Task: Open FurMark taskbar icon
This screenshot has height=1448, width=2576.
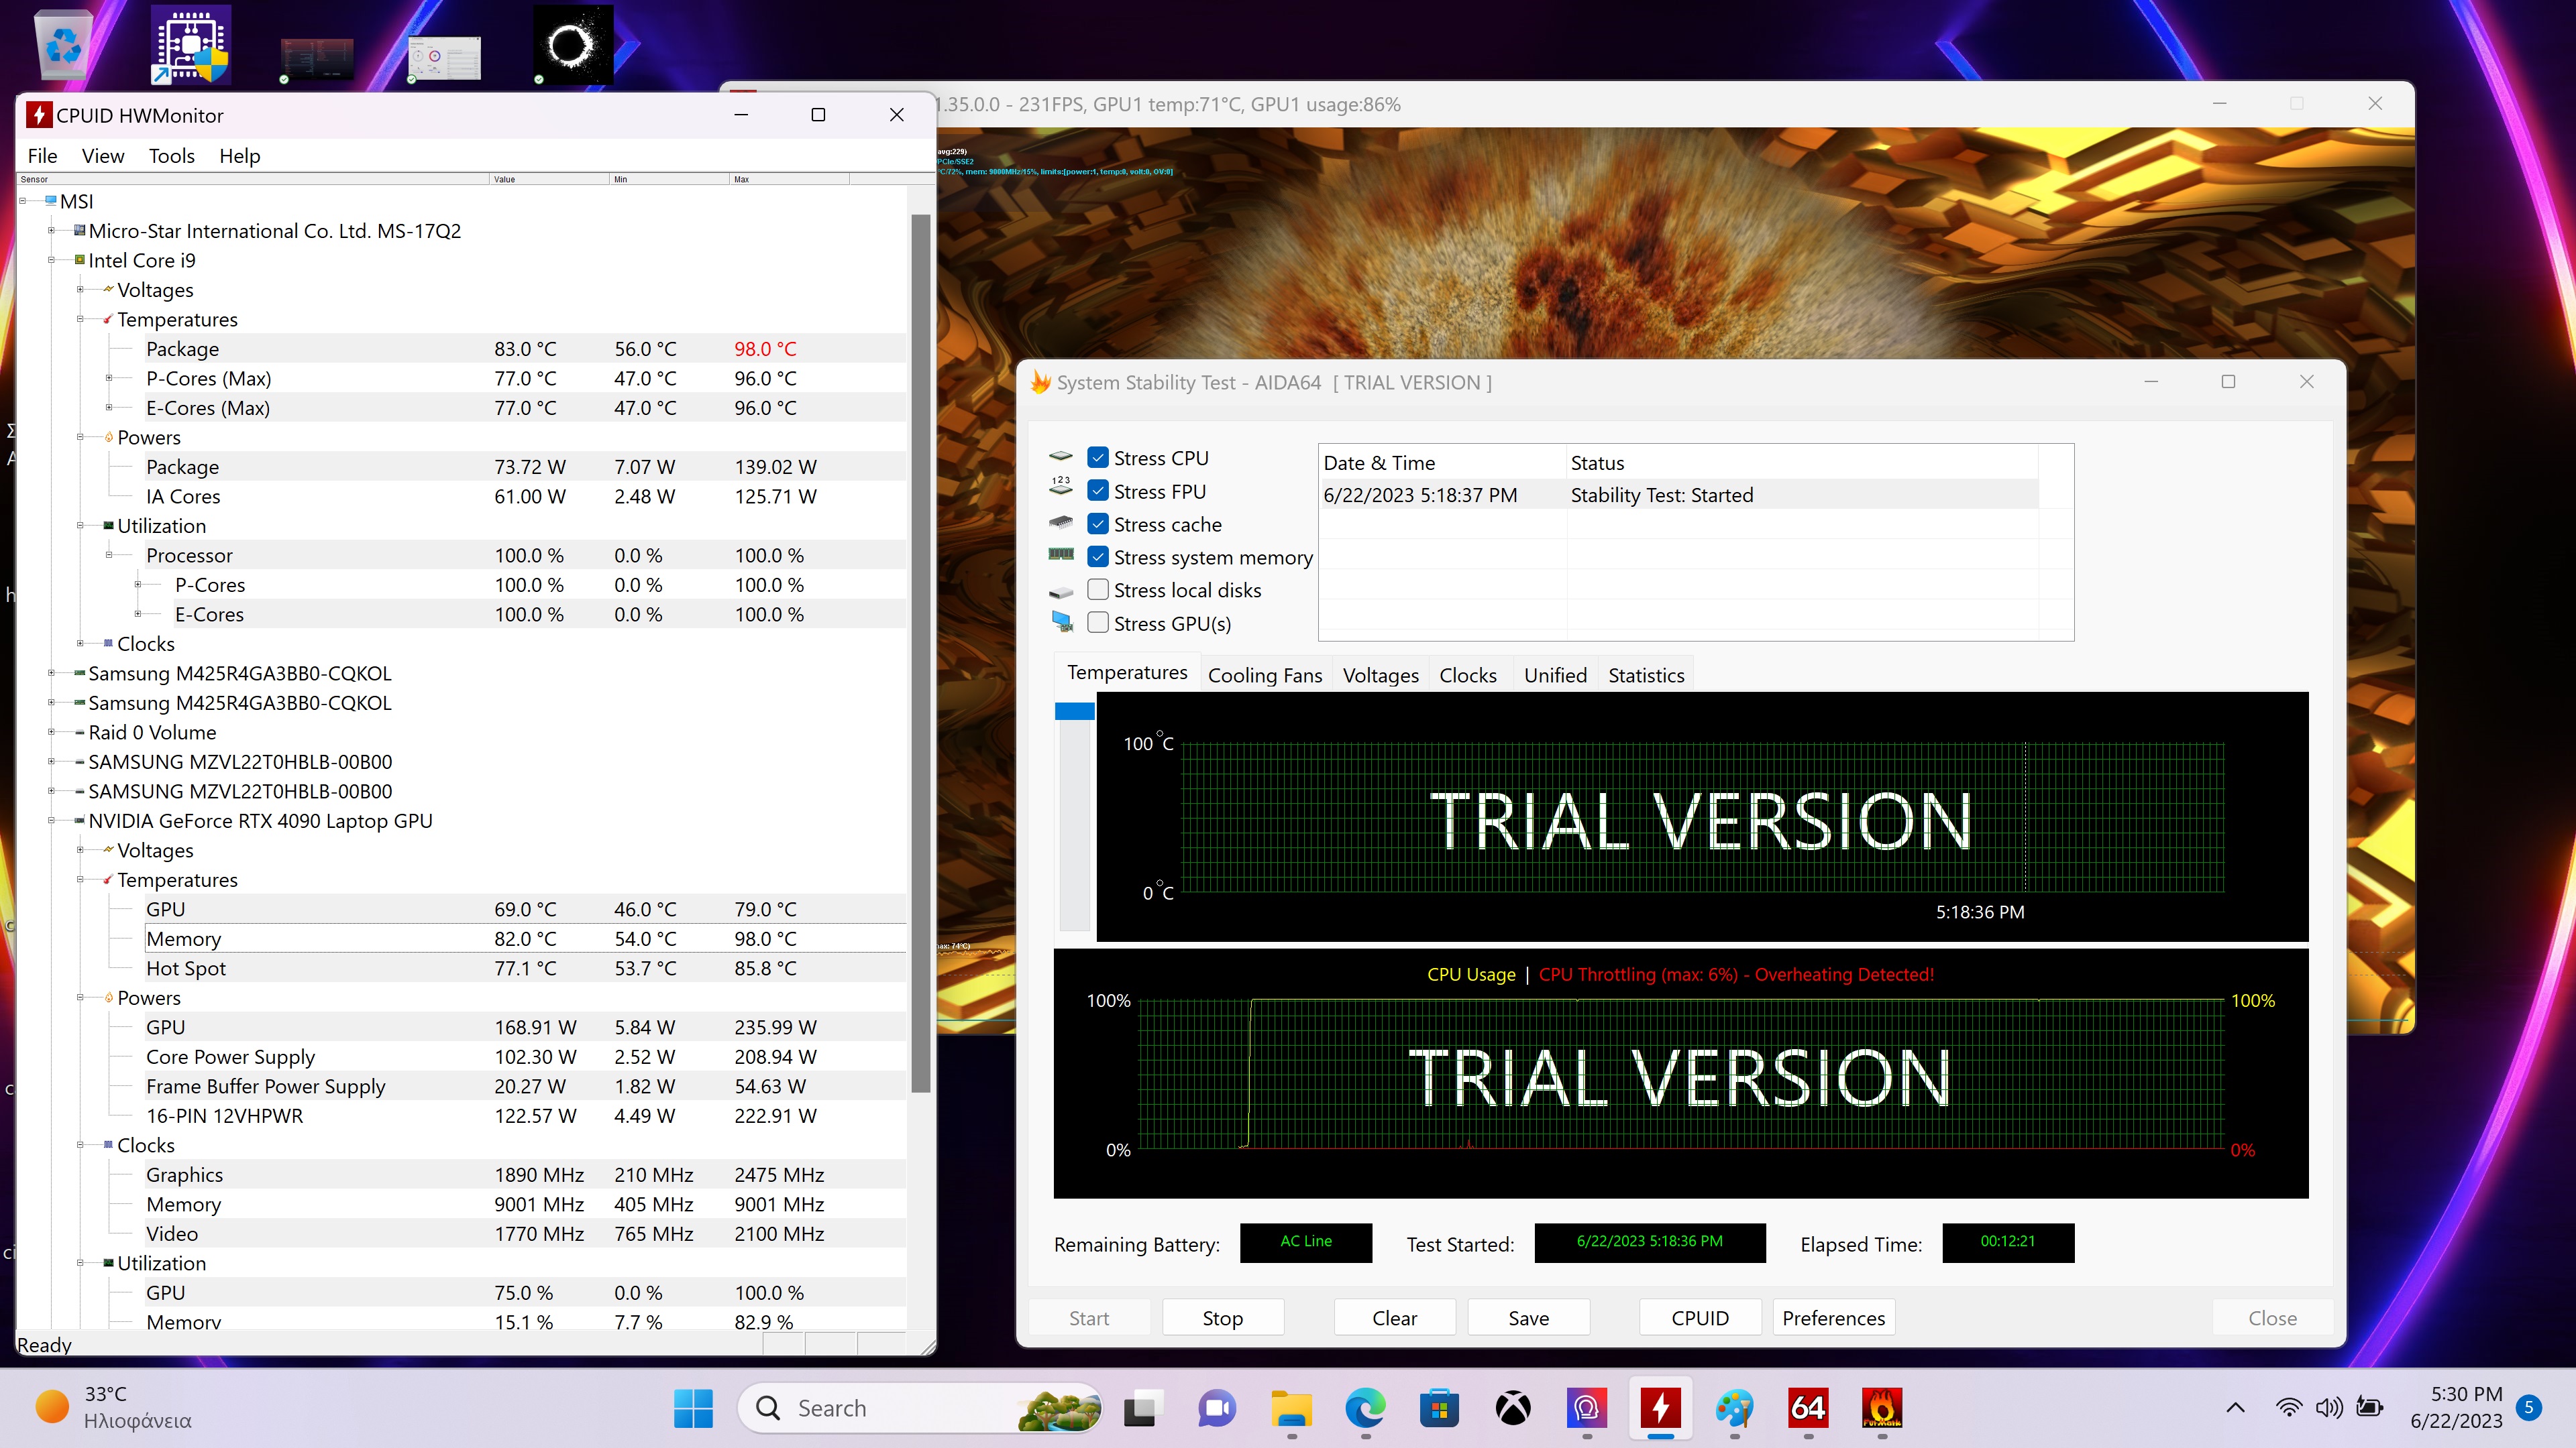Action: click(1881, 1408)
